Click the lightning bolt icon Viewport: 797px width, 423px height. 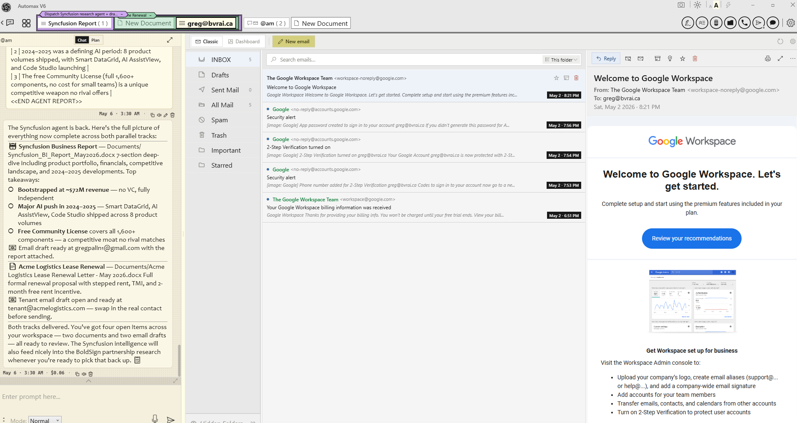coord(728,5)
